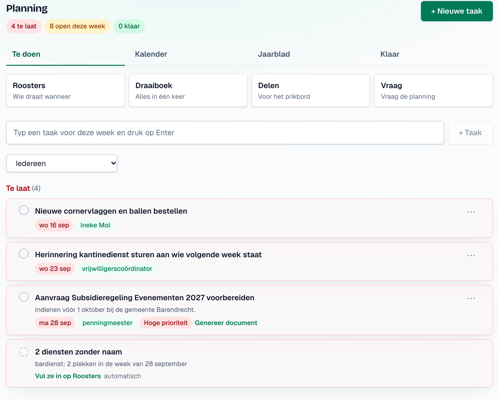Open more options for Nieuwe cornervlaggen task
This screenshot has width=499, height=400.
(471, 212)
